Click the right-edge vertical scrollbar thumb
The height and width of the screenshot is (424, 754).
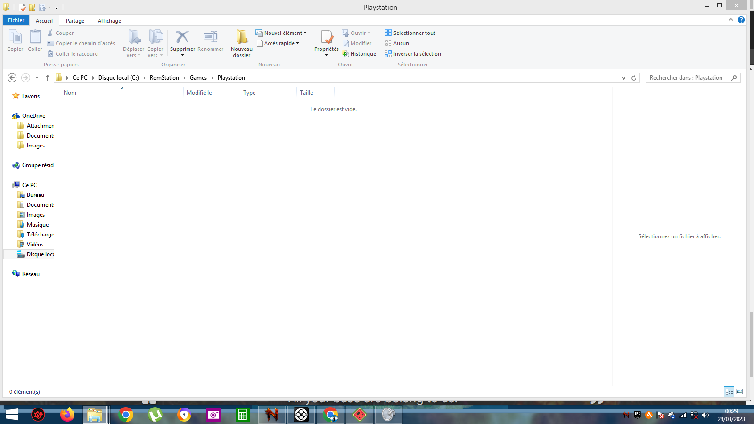[752, 344]
